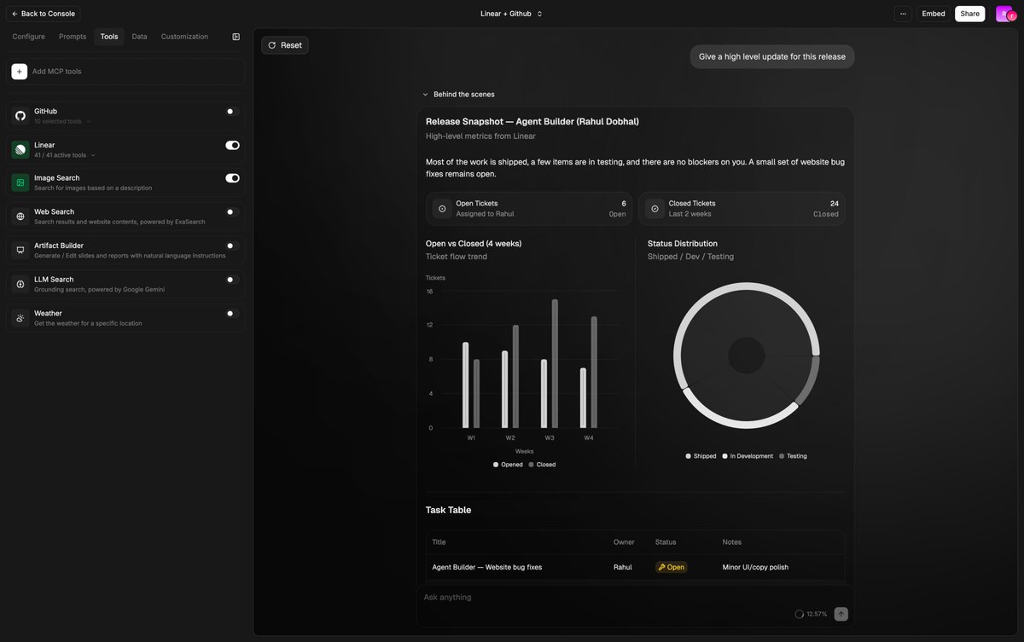Open the user profile avatar
This screenshot has height=642, width=1024.
point(1004,14)
